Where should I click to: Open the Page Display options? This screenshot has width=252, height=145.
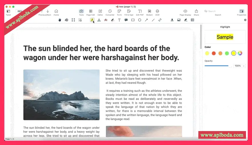185,12
